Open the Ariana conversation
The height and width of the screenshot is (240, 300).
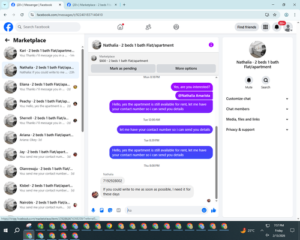[41, 137]
